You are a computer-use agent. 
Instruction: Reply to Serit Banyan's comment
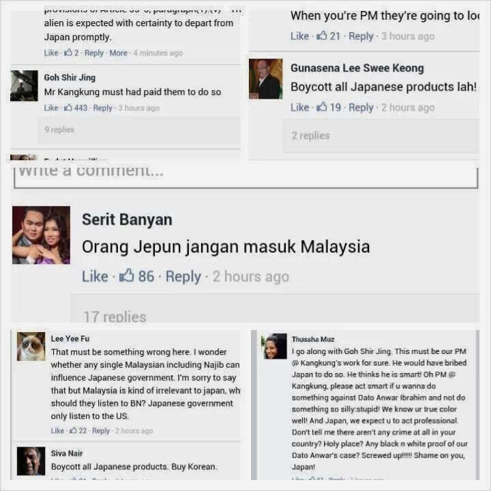183,276
